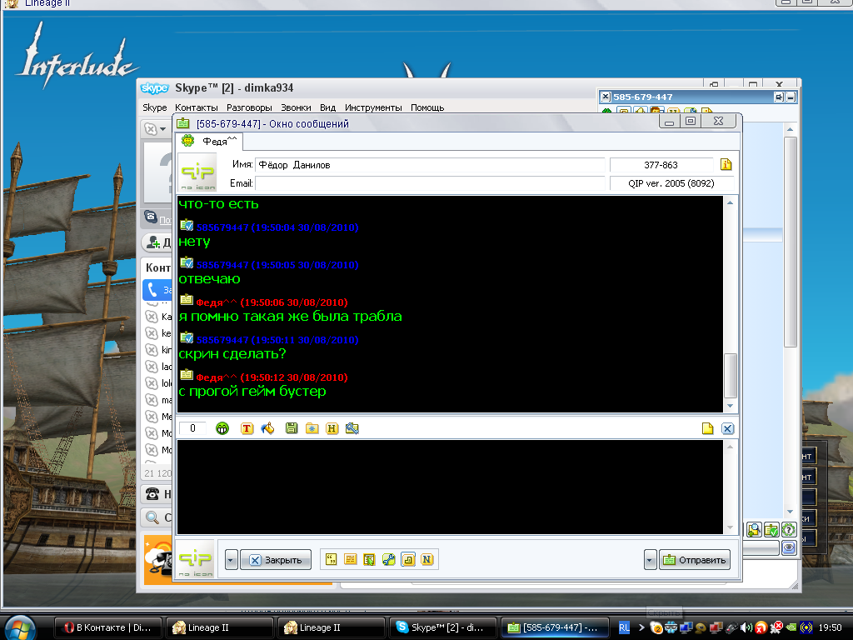
Task: Click the lined message list icon at bottom
Action: 351,559
